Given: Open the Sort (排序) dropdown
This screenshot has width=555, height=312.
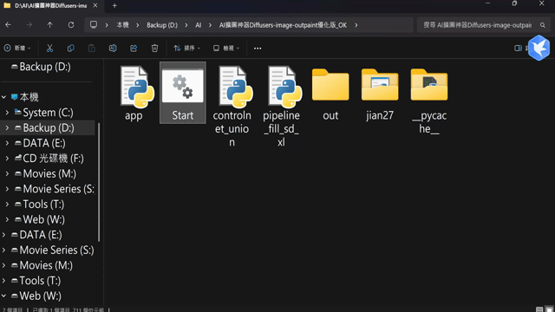Looking at the screenshot, I should pos(187,49).
